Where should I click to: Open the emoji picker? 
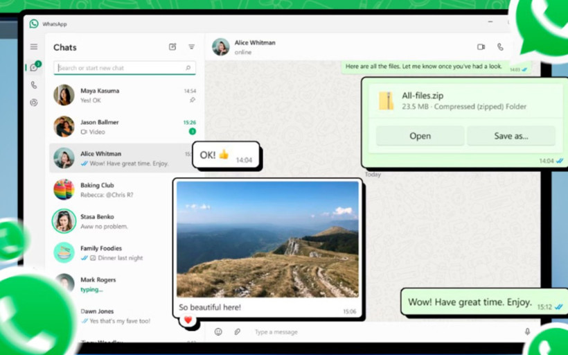[x=218, y=331]
